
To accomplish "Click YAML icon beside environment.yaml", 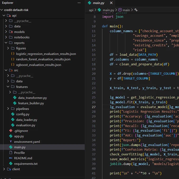I will (11, 142).
